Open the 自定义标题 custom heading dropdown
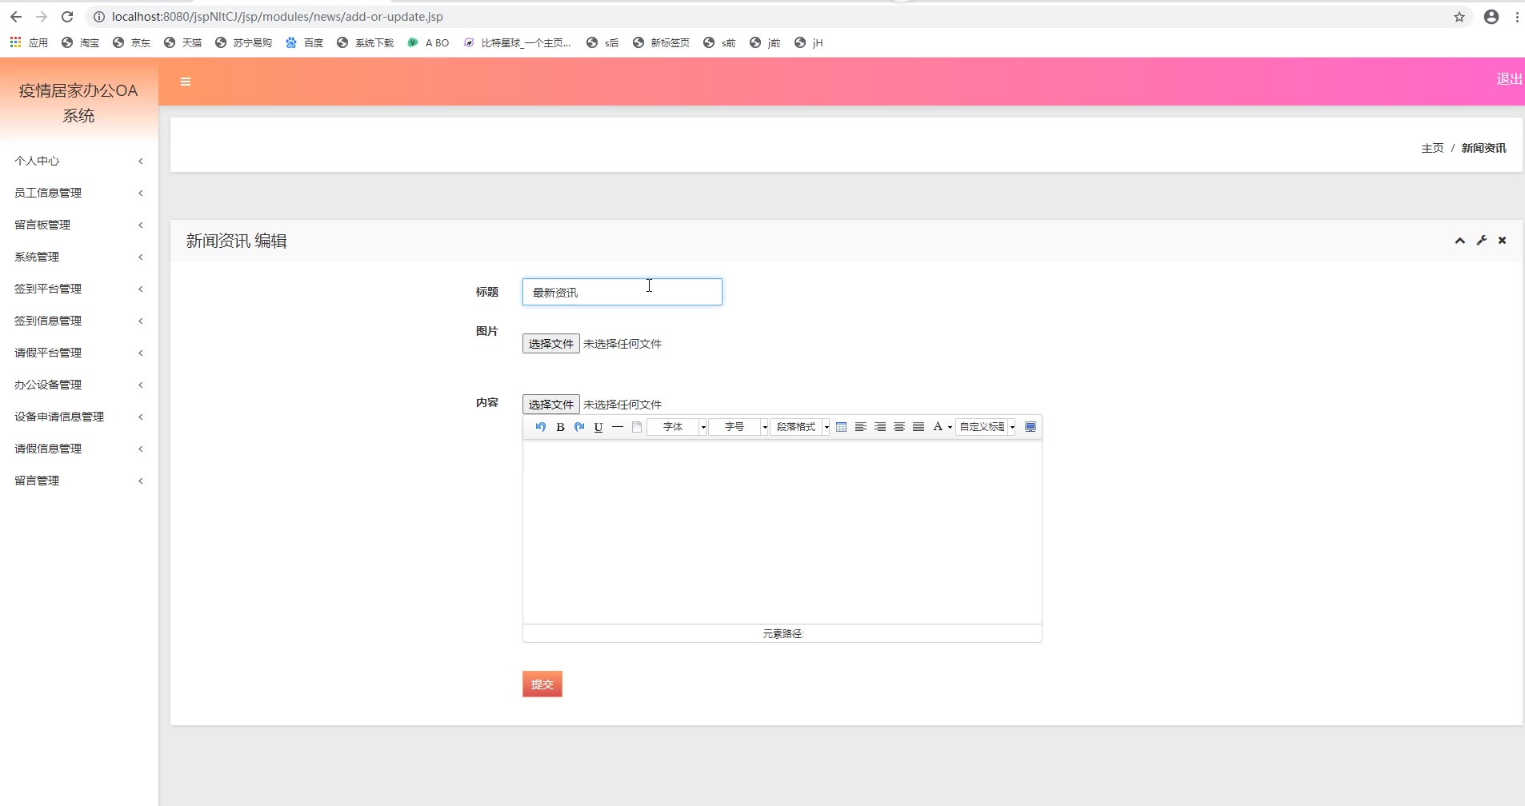1525x806 pixels. coord(987,427)
